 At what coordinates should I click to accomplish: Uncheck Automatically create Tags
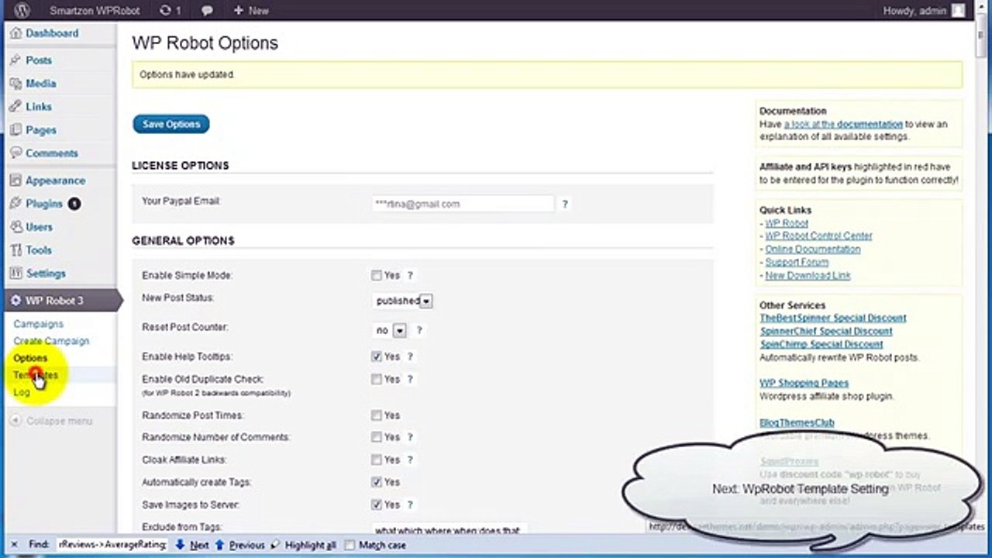377,482
